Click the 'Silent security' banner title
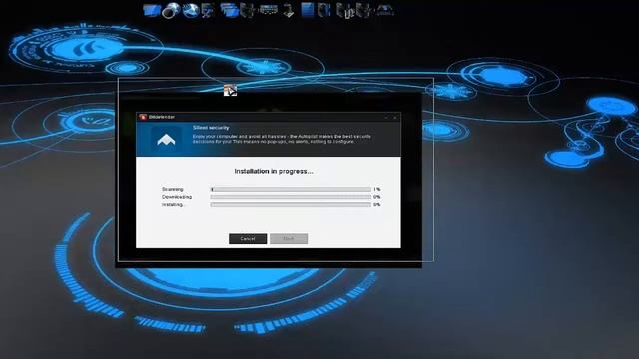The image size is (639, 359). pyautogui.click(x=211, y=128)
